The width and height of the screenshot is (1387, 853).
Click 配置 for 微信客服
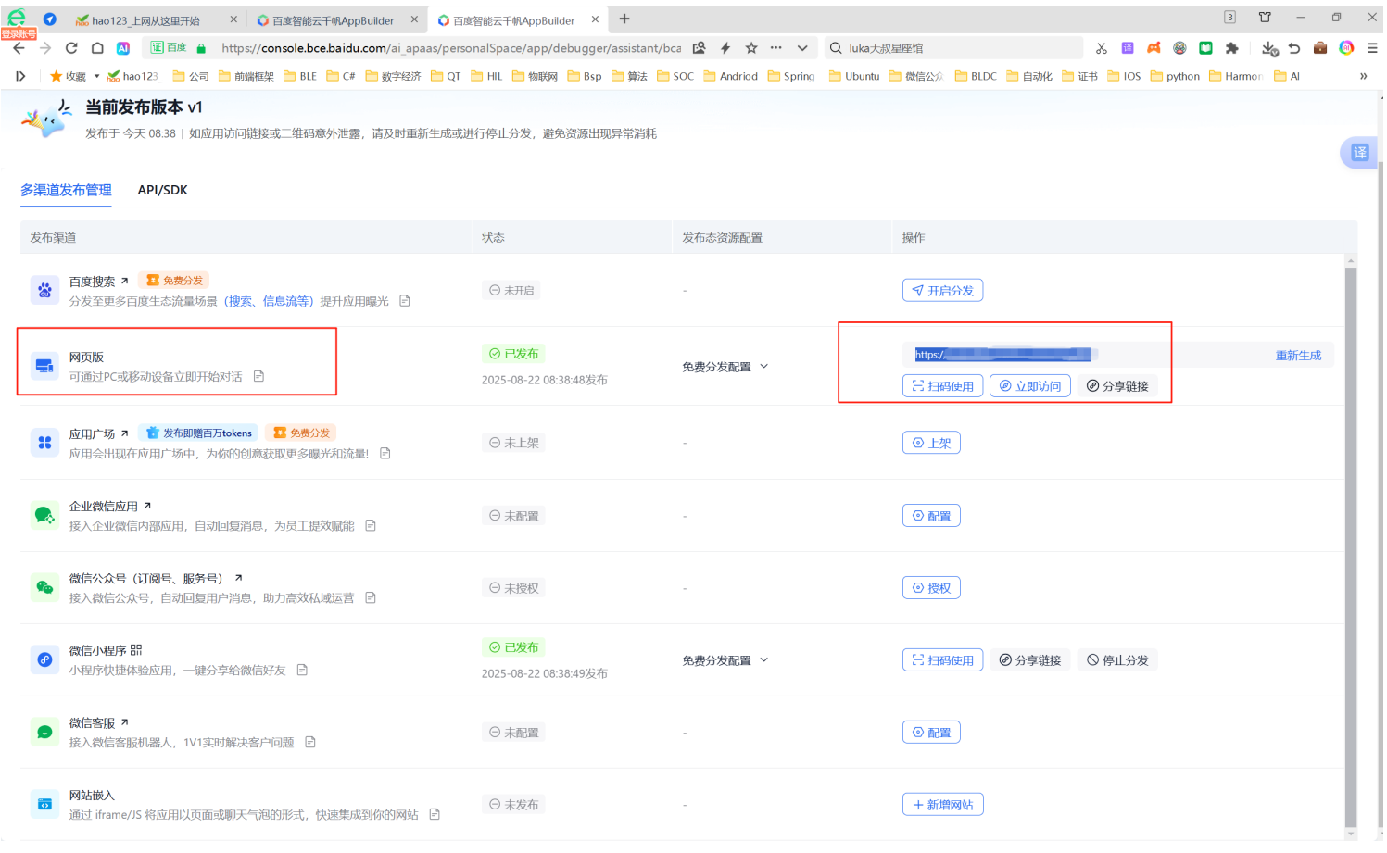[x=931, y=733]
